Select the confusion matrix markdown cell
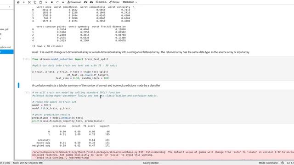This screenshot has width=294, height=165. click(96, 86)
